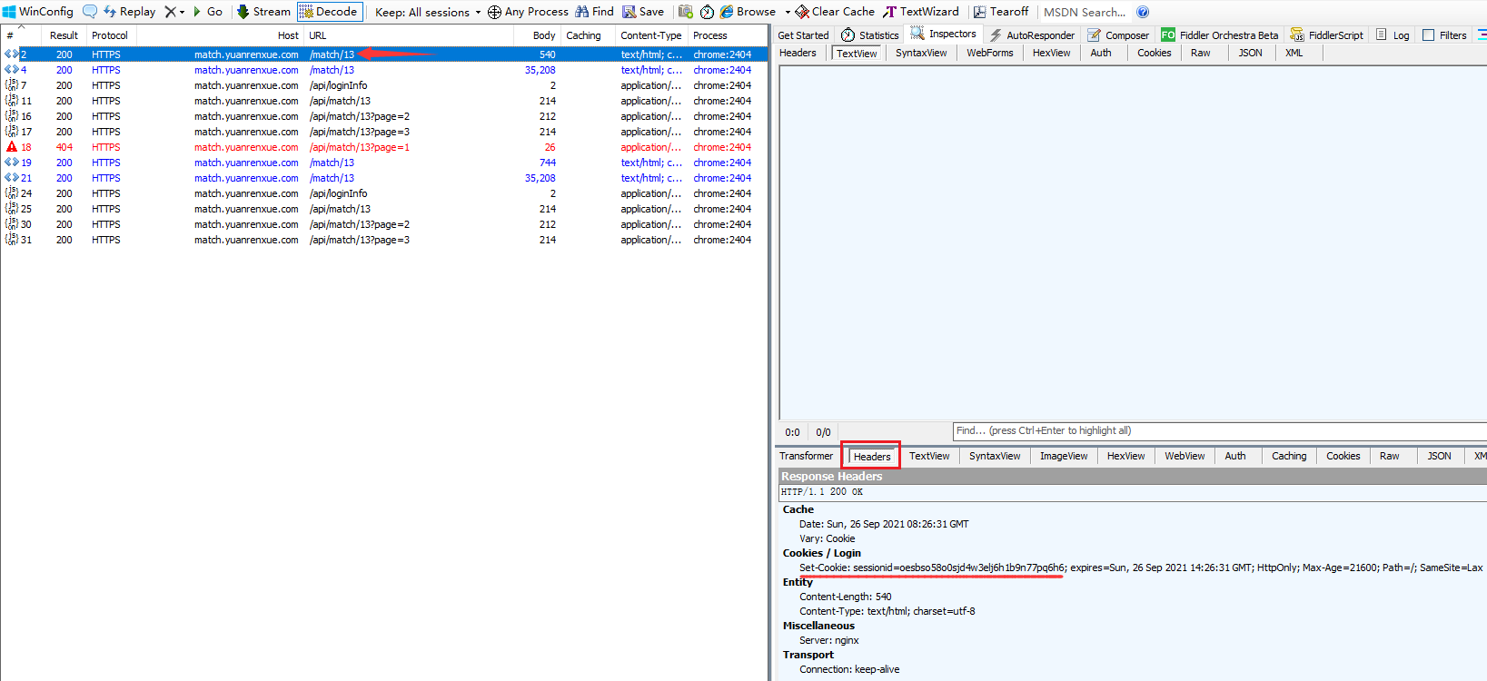
Task: Select the 404 session row 18
Action: (x=245, y=147)
